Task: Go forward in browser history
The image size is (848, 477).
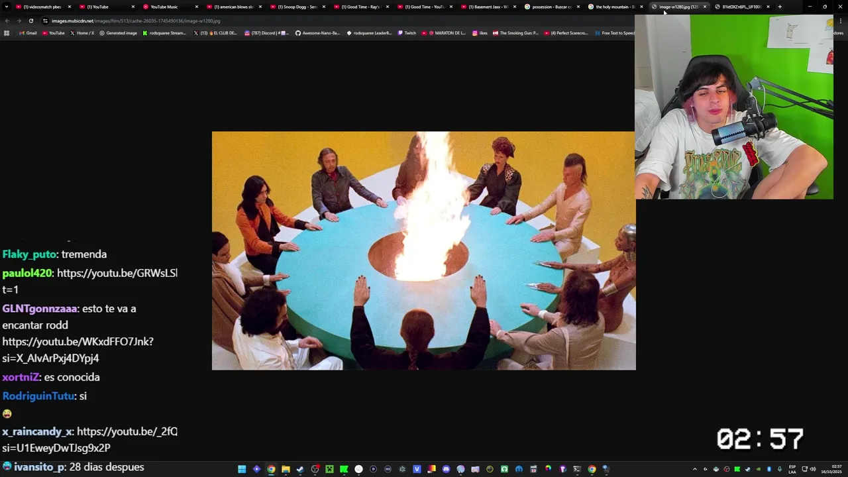Action: [x=19, y=21]
